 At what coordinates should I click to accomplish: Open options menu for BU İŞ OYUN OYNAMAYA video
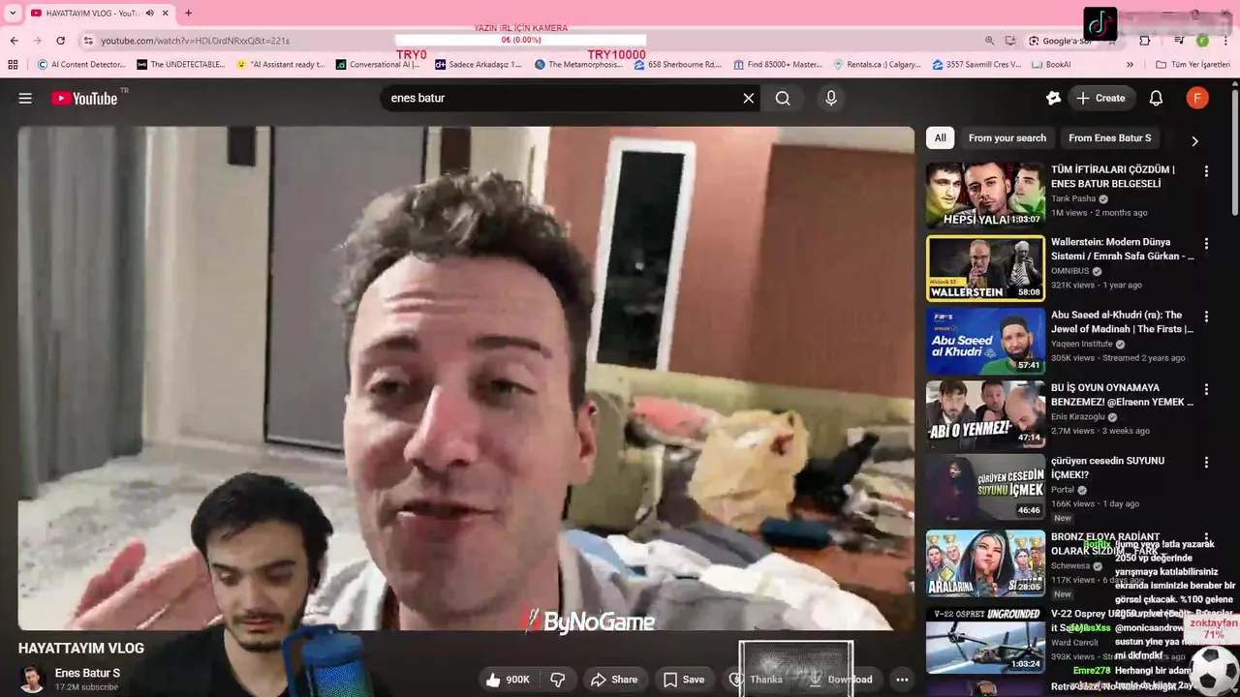(1206, 389)
